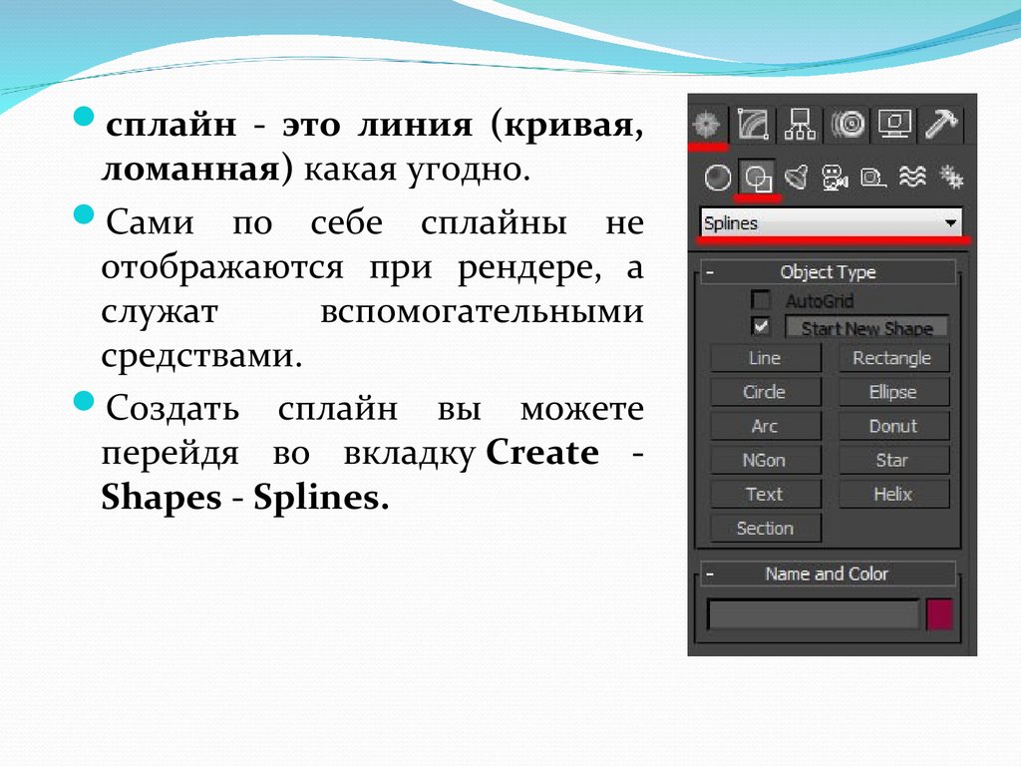Open the crimson object color swatch
This screenshot has width=1021, height=766.
pyautogui.click(x=939, y=614)
